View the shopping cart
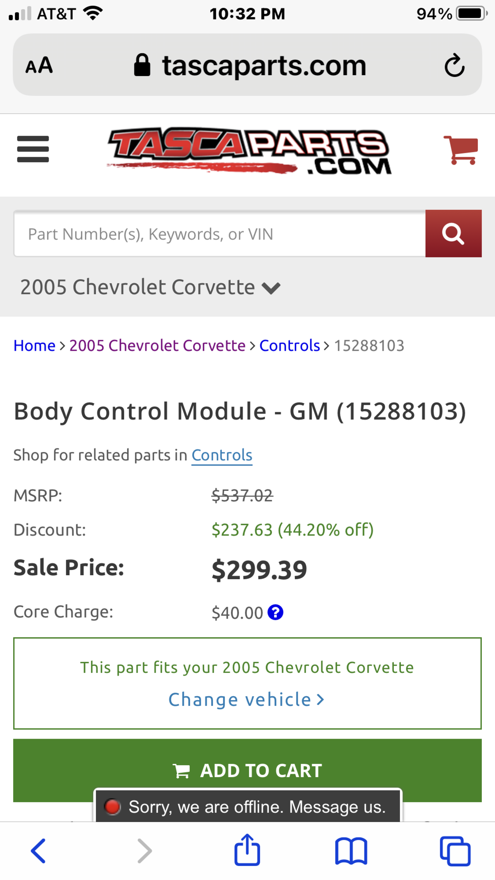 tap(461, 150)
